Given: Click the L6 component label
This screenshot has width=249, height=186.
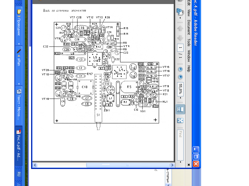Looking at the screenshot, I should click(73, 54).
